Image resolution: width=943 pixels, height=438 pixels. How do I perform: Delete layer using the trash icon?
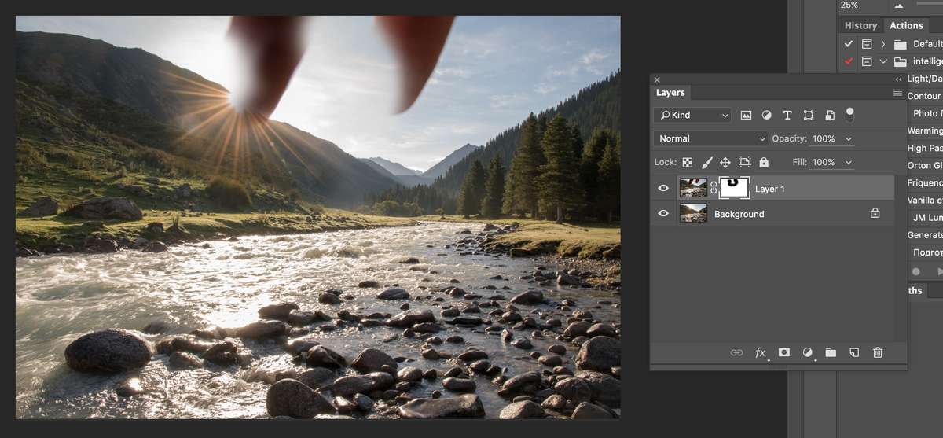878,352
